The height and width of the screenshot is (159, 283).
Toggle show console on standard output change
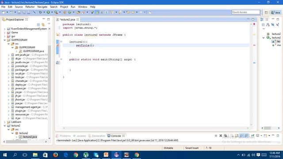click(x=242, y=136)
